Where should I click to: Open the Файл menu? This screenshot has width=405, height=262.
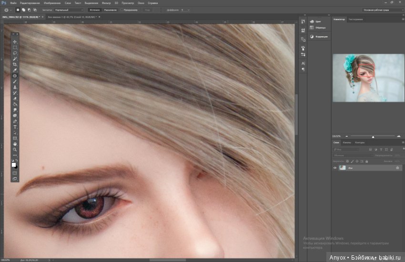13,3
